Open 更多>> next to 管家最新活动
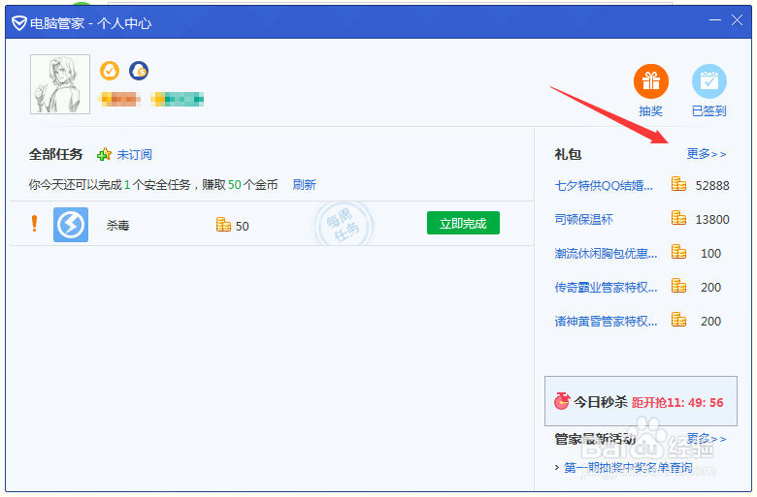The width and height of the screenshot is (757, 497). (707, 439)
